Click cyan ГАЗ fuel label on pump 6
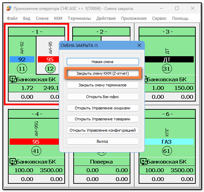Image resolution: width=204 pixels, height=192 pixels. [x=169, y=142]
